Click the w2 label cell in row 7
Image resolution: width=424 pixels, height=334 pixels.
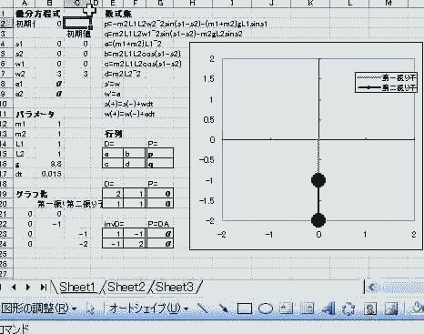coord(25,74)
